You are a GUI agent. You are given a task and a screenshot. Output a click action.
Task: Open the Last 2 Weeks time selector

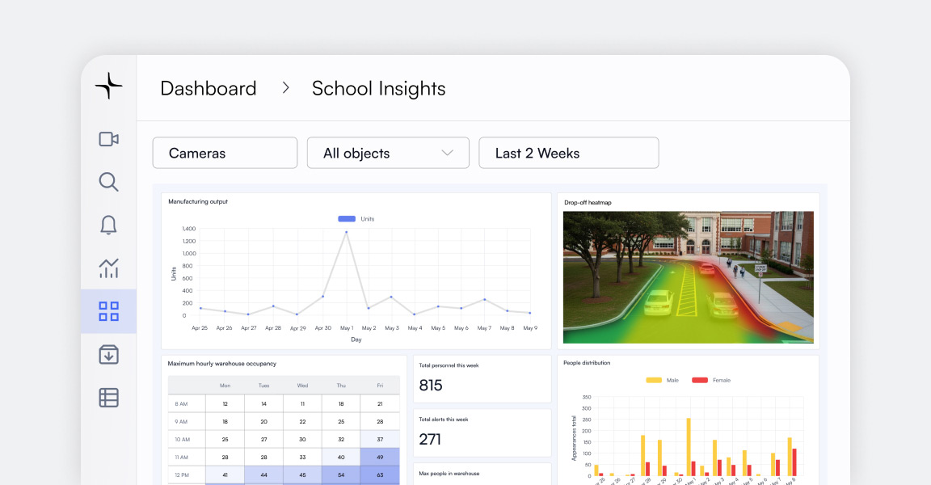coord(569,153)
